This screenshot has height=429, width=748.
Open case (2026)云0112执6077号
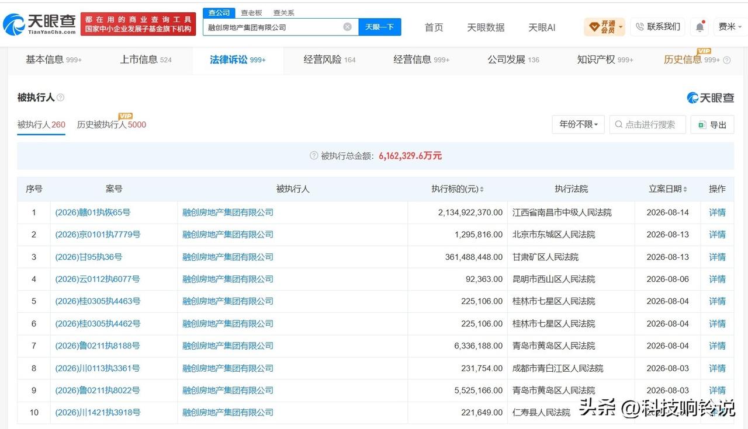98,279
